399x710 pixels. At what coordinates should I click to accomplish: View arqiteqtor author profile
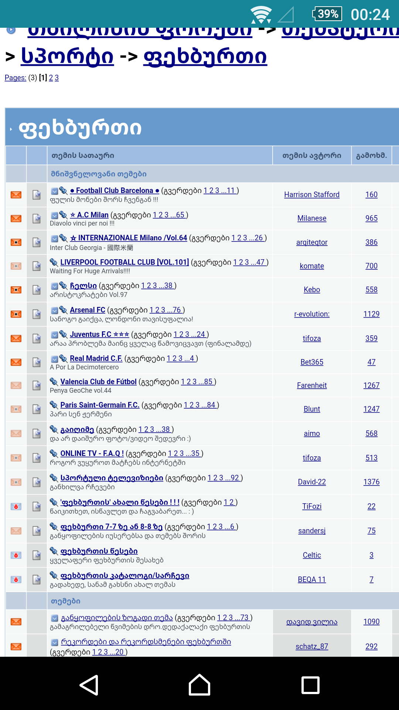click(x=312, y=242)
